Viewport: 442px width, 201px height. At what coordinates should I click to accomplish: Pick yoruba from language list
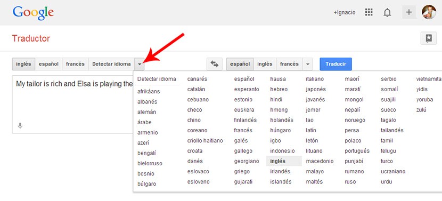(x=424, y=99)
